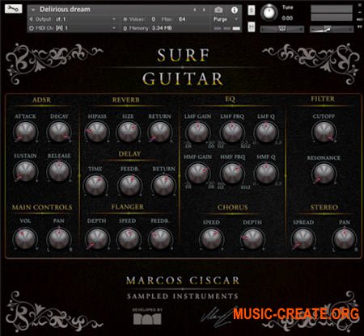Open instrument edit mode with the wrench icon
This screenshot has width=364, height=336.
click(x=13, y=9)
